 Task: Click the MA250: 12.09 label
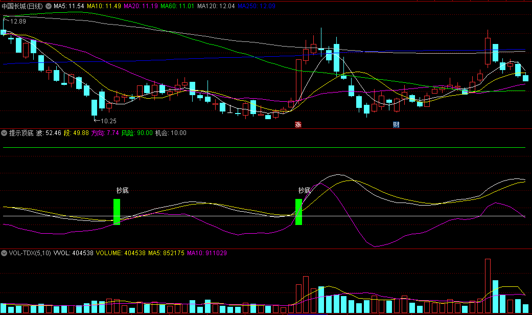tap(257, 6)
